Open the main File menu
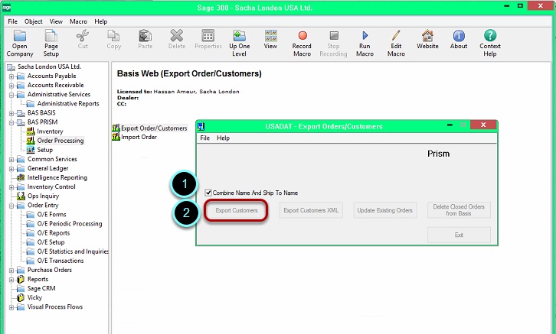This screenshot has height=334, width=556. click(x=12, y=21)
